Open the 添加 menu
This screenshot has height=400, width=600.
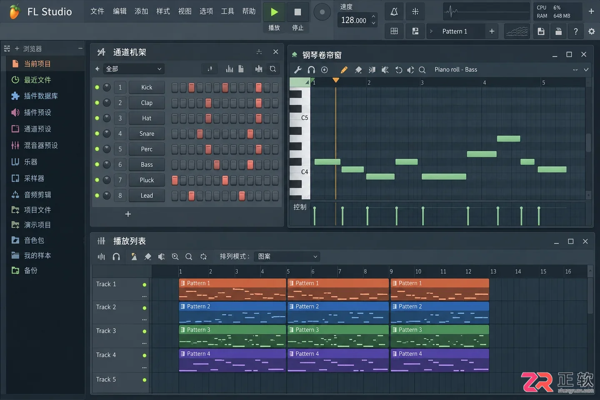coord(141,11)
